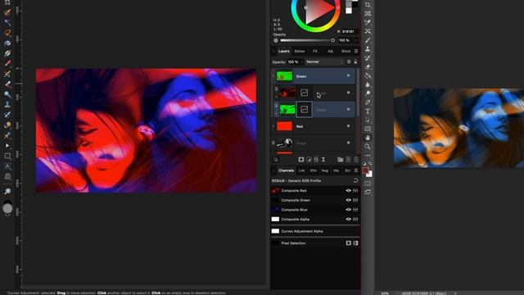Screen dimensions: 524x295
Task: Select the Hand view tool in right toolbar
Action: (368, 138)
